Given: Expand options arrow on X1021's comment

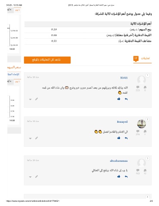Looking at the screenshot, I should click(x=30, y=99).
